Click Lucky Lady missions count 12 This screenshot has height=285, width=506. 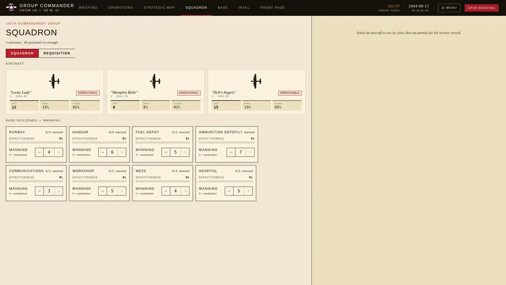[24, 105]
